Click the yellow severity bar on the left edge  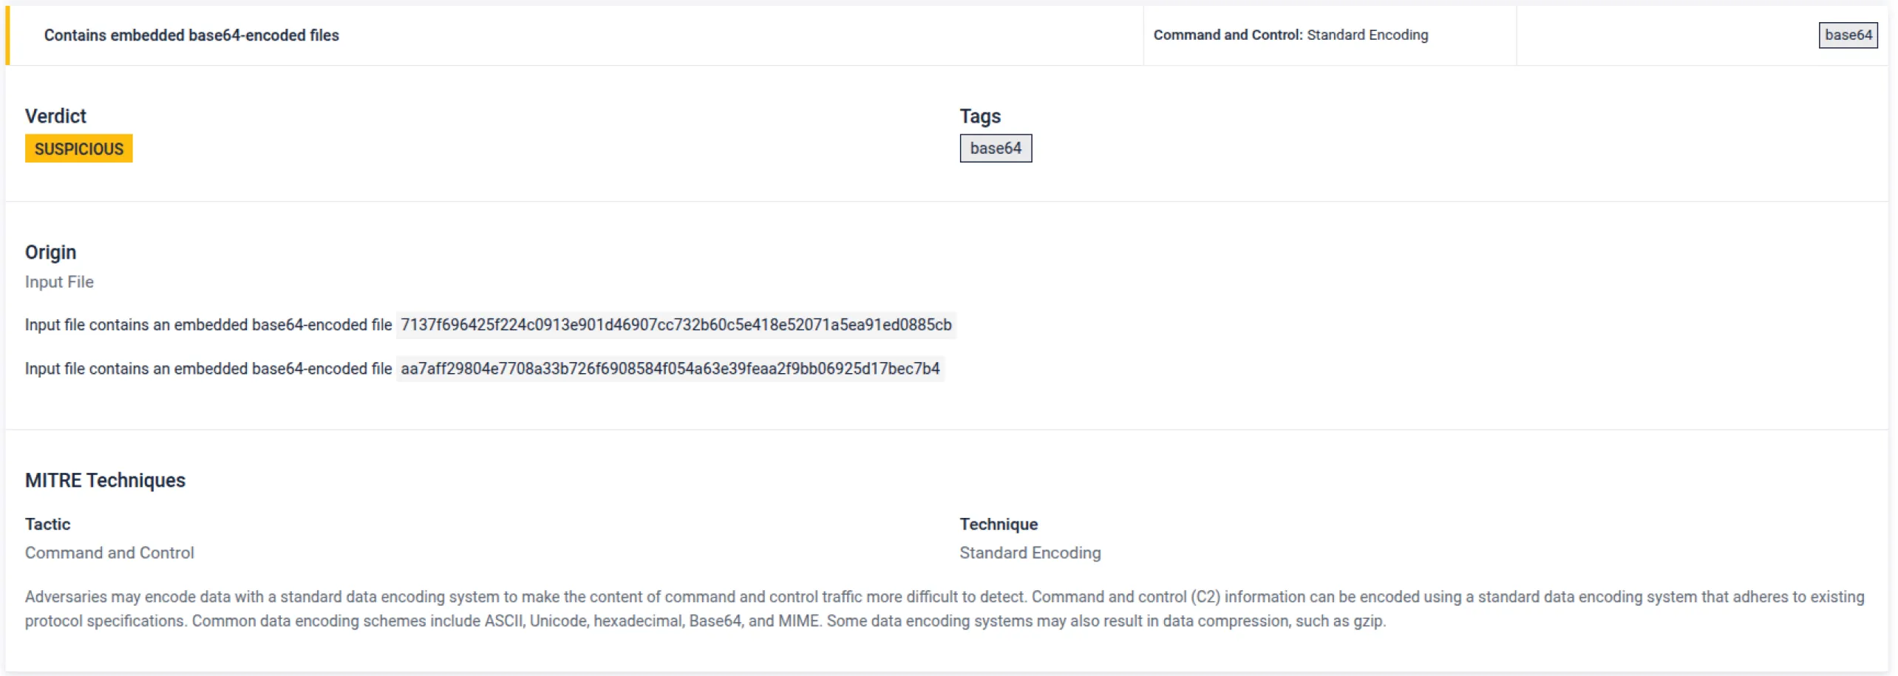7,34
